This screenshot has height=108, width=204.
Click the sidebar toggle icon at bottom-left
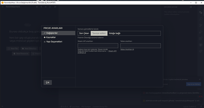click(x=2, y=107)
